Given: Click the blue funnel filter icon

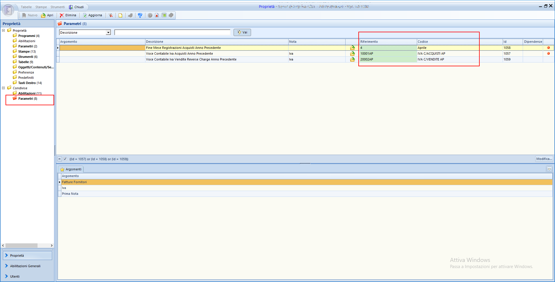Looking at the screenshot, I should [x=140, y=15].
